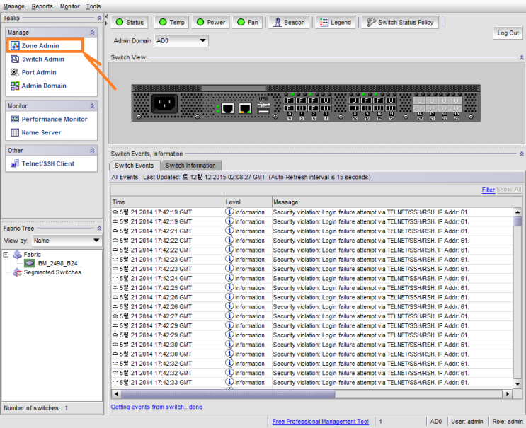Select event row at 17:42:21 GMT
The image size is (526, 428).
click(311, 231)
